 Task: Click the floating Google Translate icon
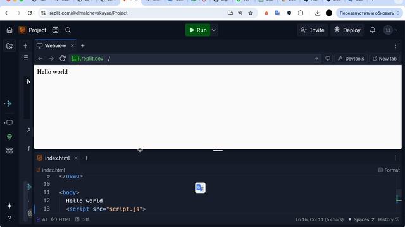point(200,188)
